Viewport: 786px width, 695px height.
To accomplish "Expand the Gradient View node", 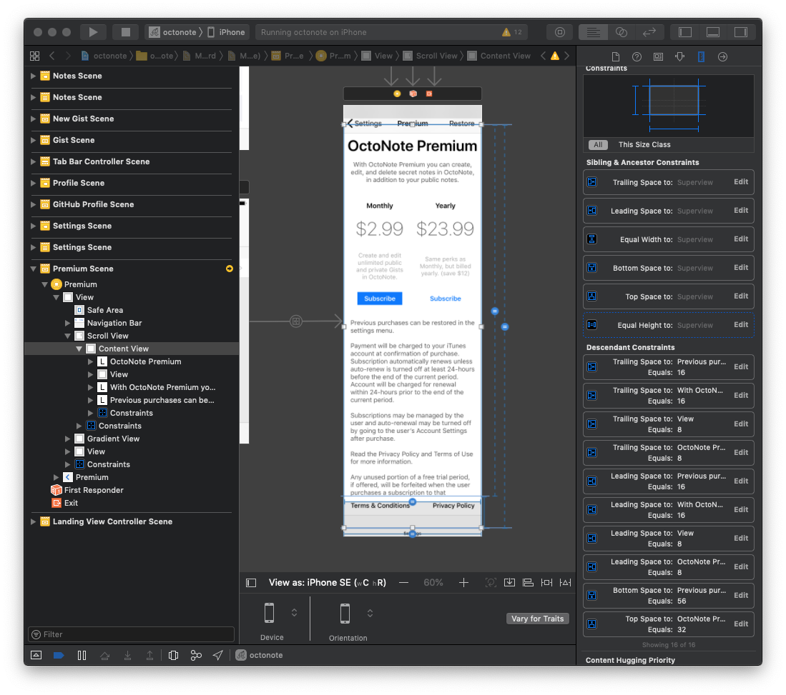I will 68,439.
